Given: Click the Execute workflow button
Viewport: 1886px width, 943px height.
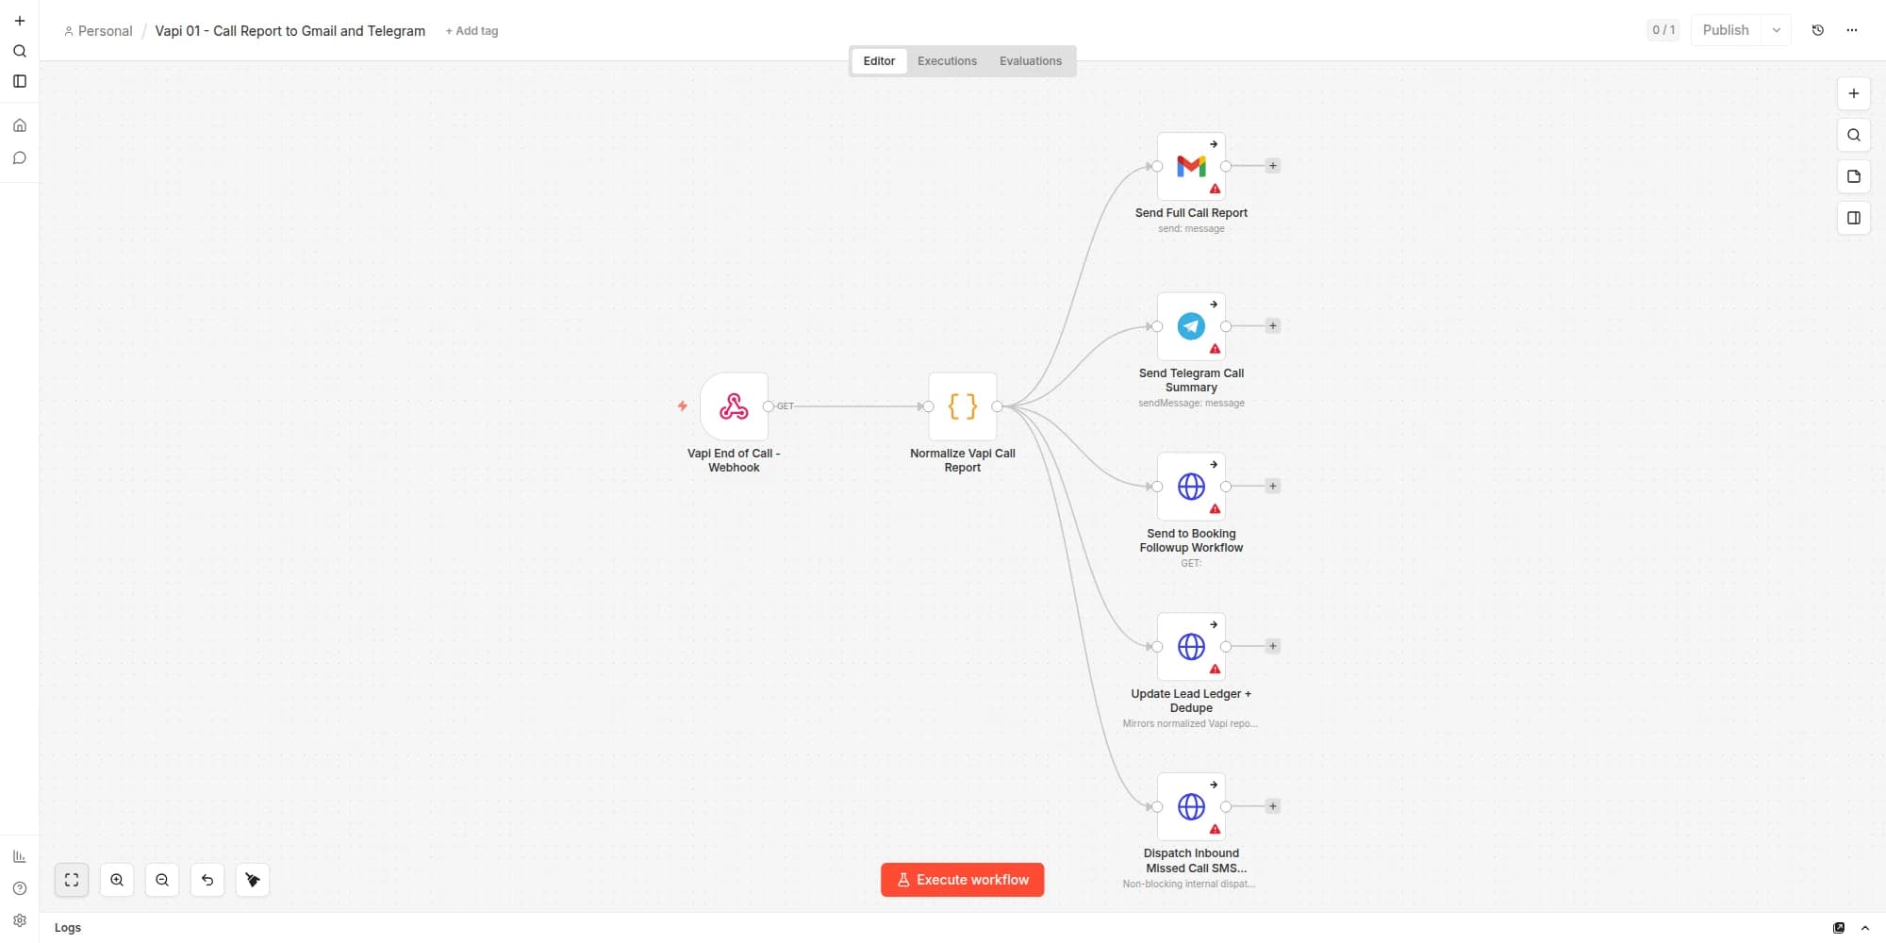Looking at the screenshot, I should (x=962, y=880).
